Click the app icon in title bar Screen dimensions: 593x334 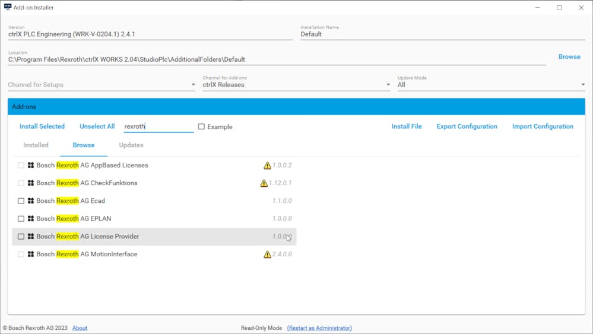point(8,8)
